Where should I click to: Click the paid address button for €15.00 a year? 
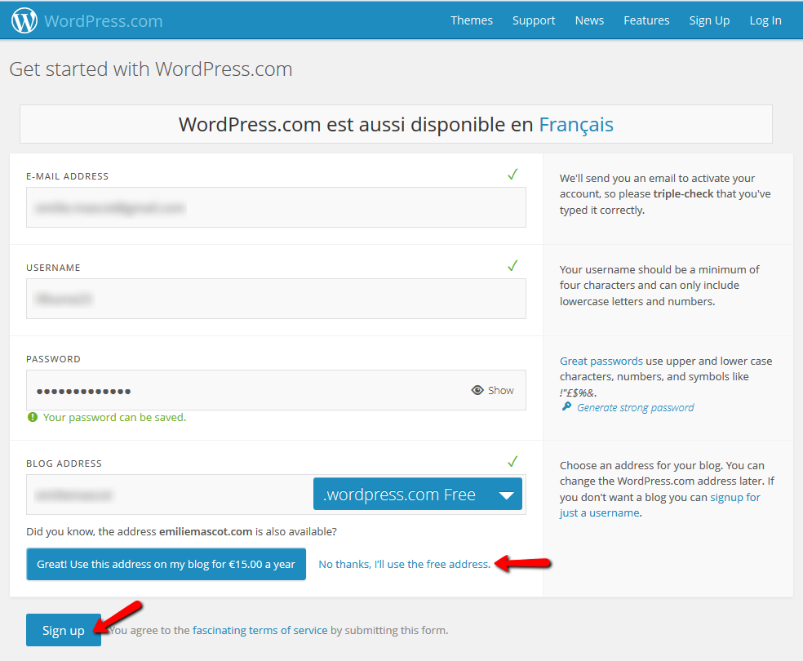(x=166, y=564)
